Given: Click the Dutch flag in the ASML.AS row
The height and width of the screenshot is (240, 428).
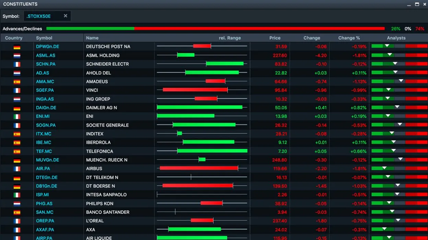Looking at the screenshot, I should [x=17, y=56].
